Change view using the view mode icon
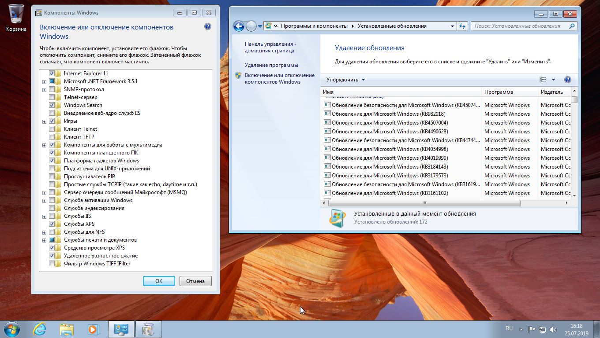 coord(543,80)
